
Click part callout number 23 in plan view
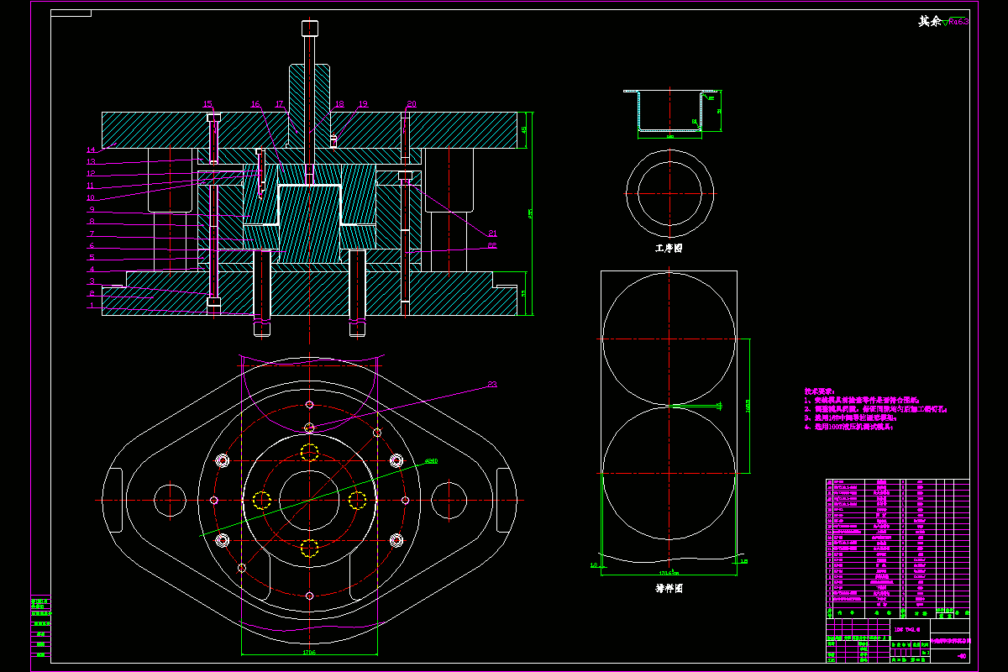click(x=492, y=385)
